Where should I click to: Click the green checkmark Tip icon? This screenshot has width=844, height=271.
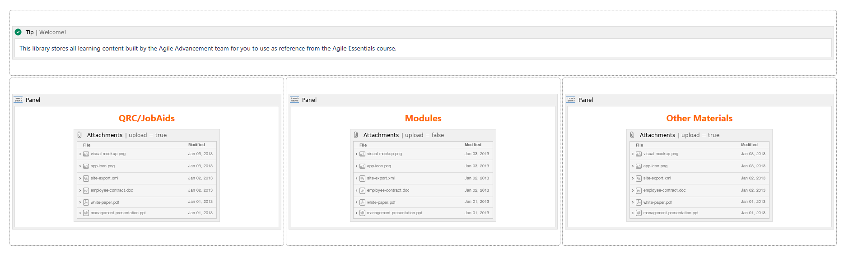tap(18, 32)
